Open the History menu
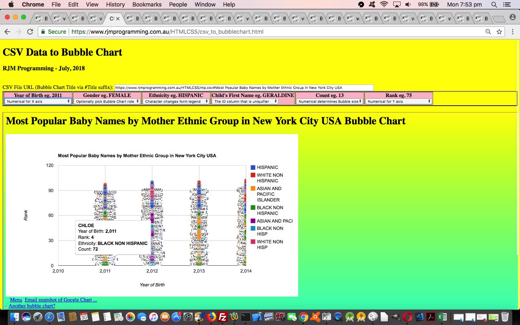This screenshot has height=325, width=520. click(115, 4)
